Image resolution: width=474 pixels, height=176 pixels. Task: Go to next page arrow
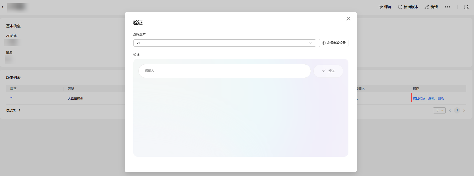pyautogui.click(x=464, y=110)
